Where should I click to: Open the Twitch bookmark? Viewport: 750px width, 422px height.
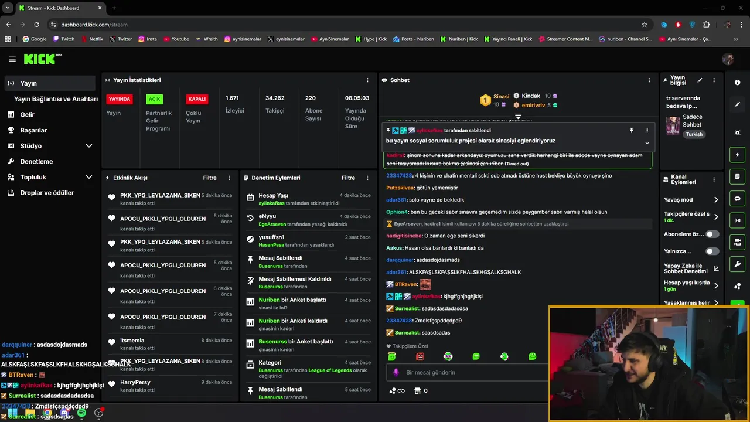pyautogui.click(x=64, y=39)
